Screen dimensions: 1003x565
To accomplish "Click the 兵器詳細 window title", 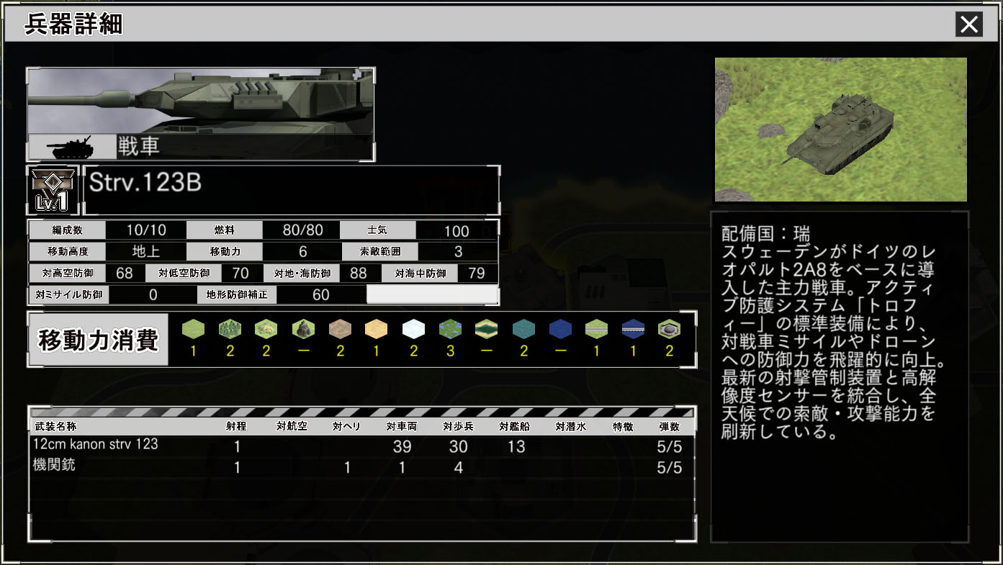I will point(74,25).
